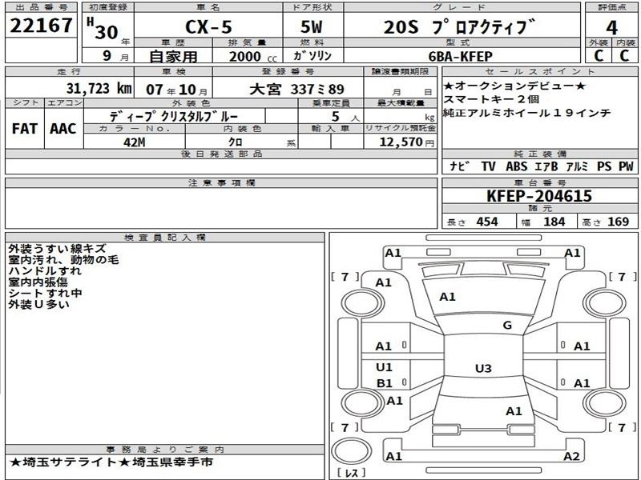
Task: Select the interior color クロ
Action: (235, 142)
